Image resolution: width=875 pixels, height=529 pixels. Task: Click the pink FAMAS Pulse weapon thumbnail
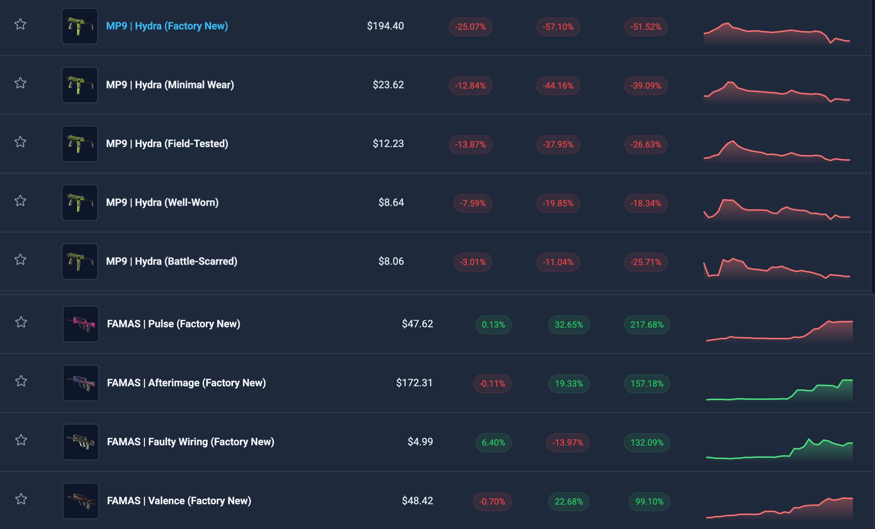pyautogui.click(x=81, y=324)
